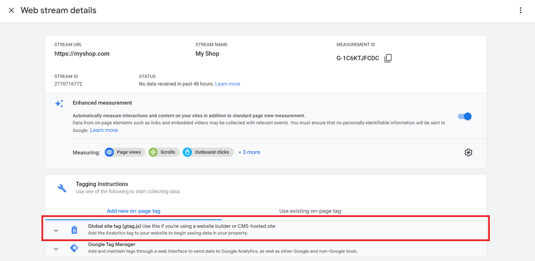Image resolution: width=535 pixels, height=261 pixels.
Task: Select the Add new on-page tag tab
Action: 133,211
